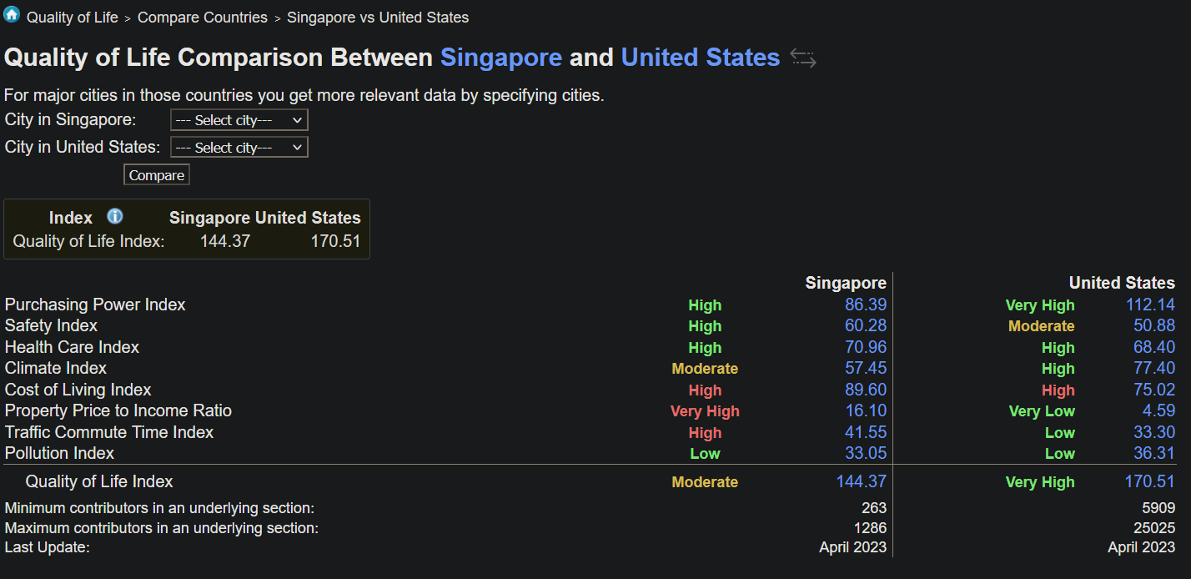
Task: Select the Health Care Index row label
Action: click(x=72, y=347)
